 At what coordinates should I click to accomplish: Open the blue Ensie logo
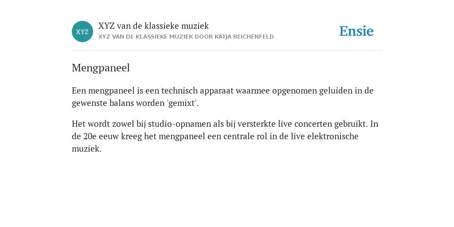pos(356,31)
